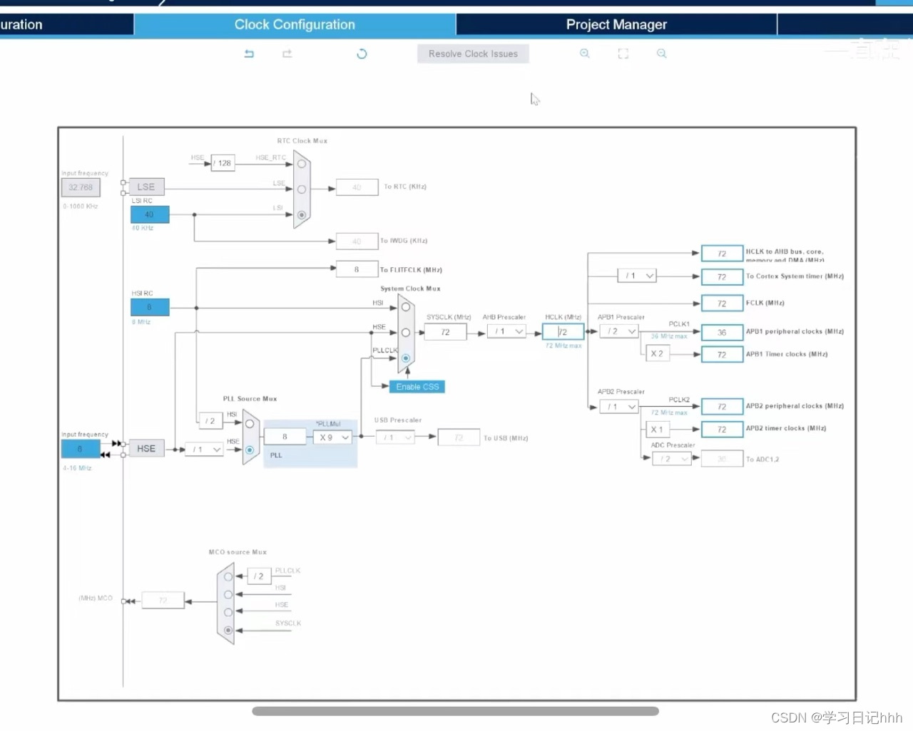Click the zoom out magnifier icon

[662, 53]
